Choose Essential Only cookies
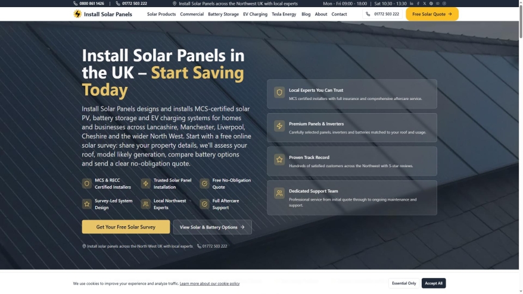The width and height of the screenshot is (523, 294). pos(404,283)
